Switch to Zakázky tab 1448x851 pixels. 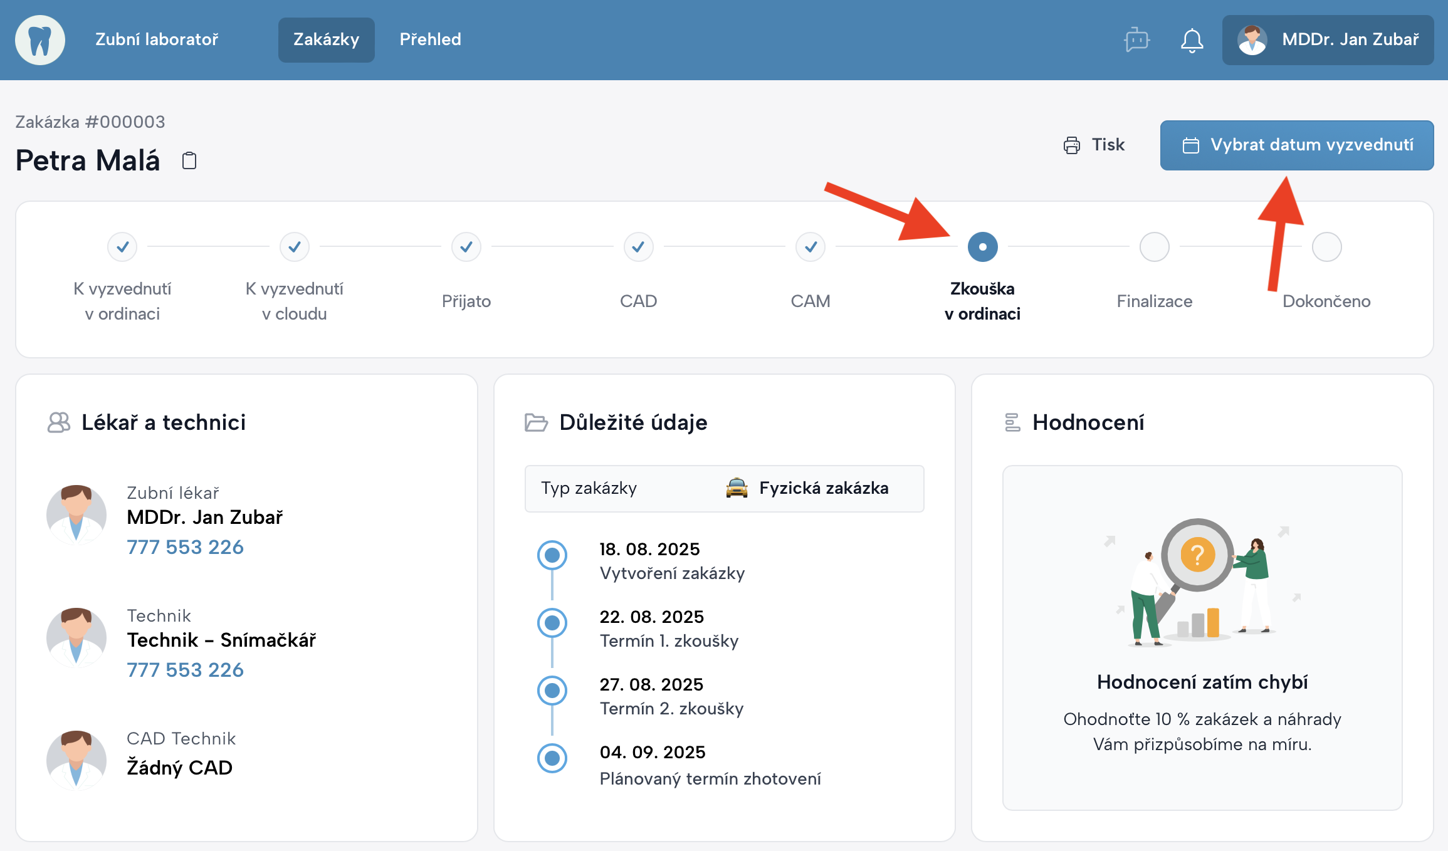[x=326, y=40]
